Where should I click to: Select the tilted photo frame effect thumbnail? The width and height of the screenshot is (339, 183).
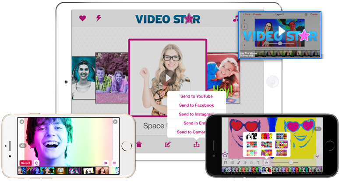pos(88,170)
